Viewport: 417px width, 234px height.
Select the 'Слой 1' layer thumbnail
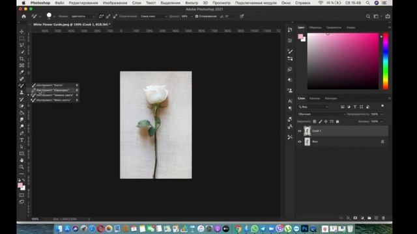pos(307,131)
